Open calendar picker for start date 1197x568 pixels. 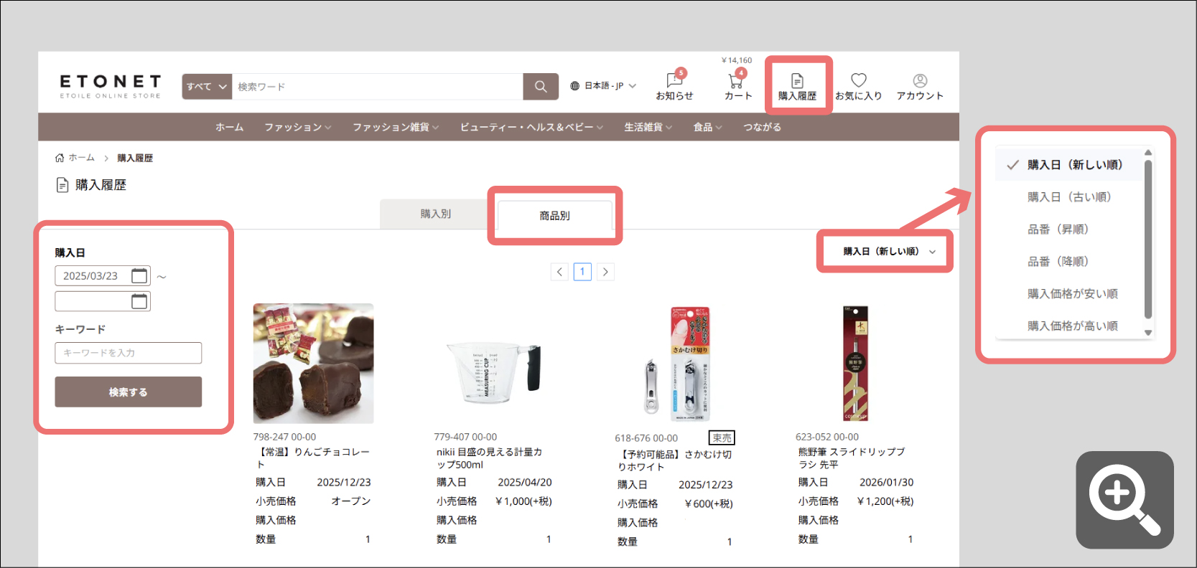(139, 276)
